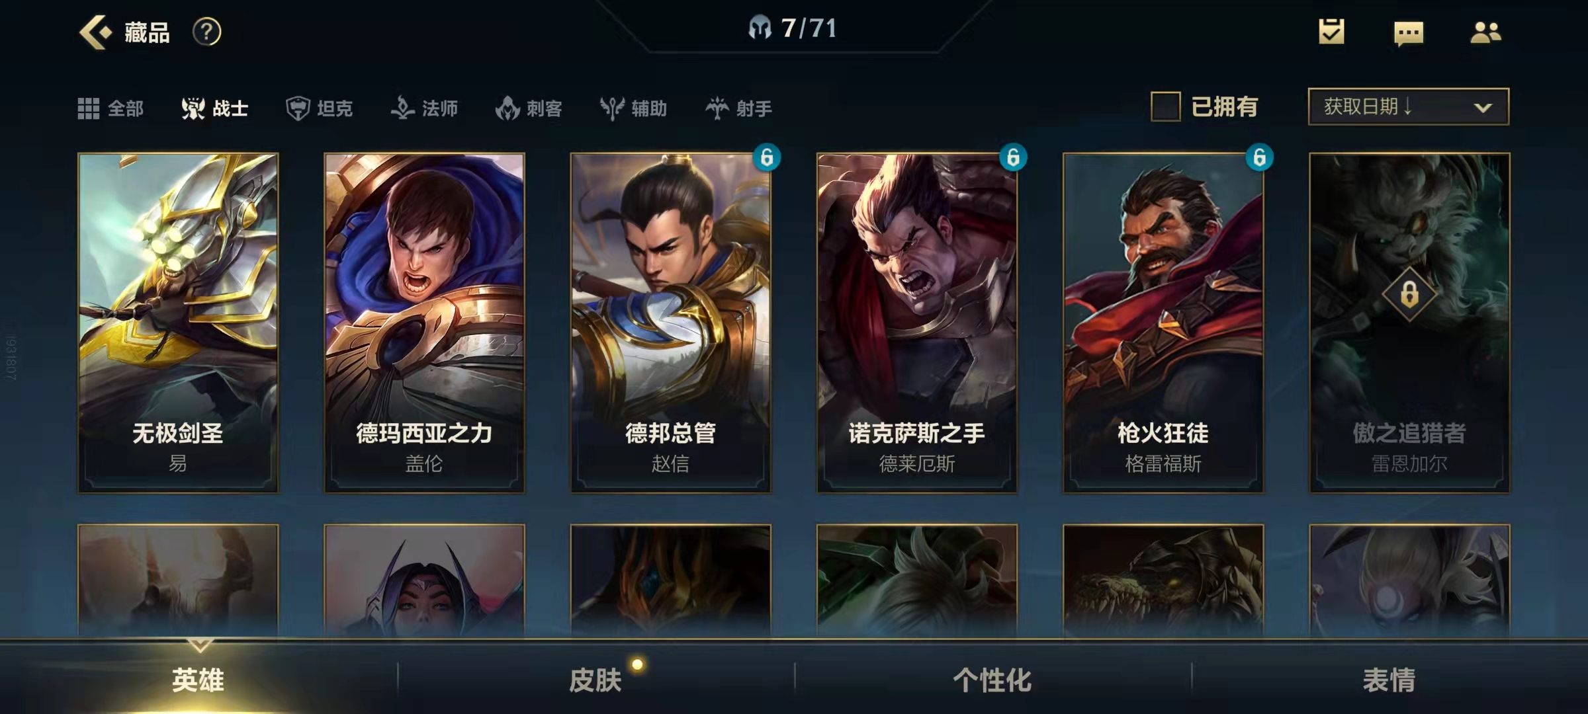Expand the 获取日期 sort dropdown
This screenshot has width=1588, height=714.
click(1409, 106)
